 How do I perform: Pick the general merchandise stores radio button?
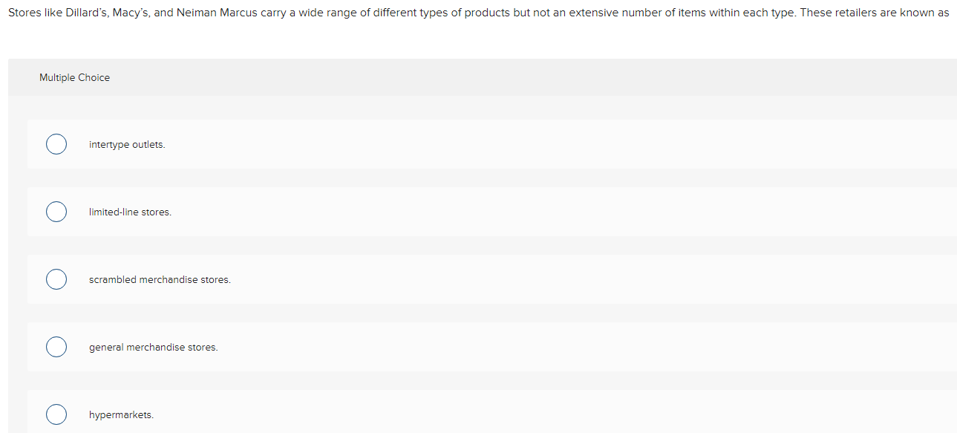[56, 347]
